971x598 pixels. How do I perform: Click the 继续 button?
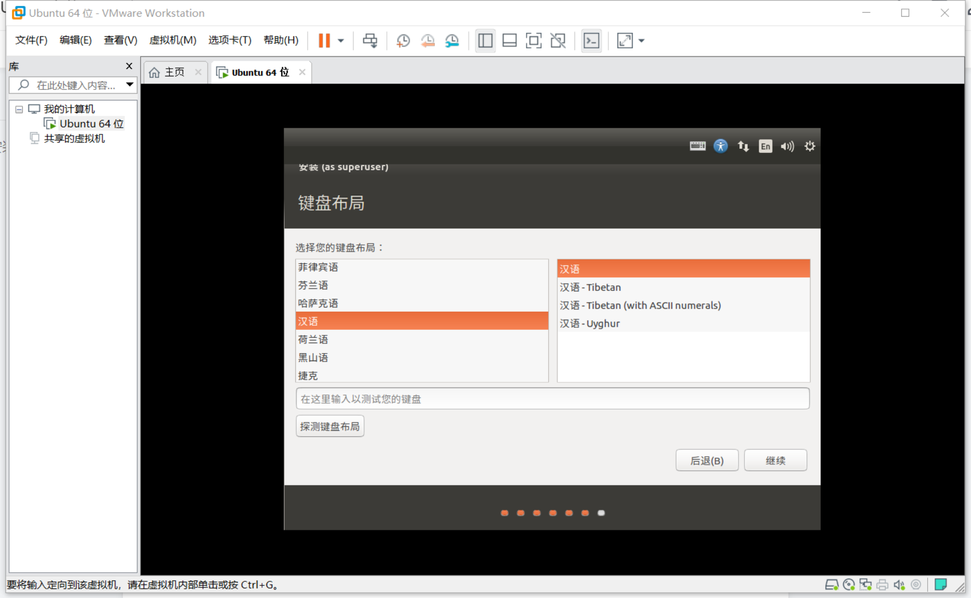click(775, 460)
